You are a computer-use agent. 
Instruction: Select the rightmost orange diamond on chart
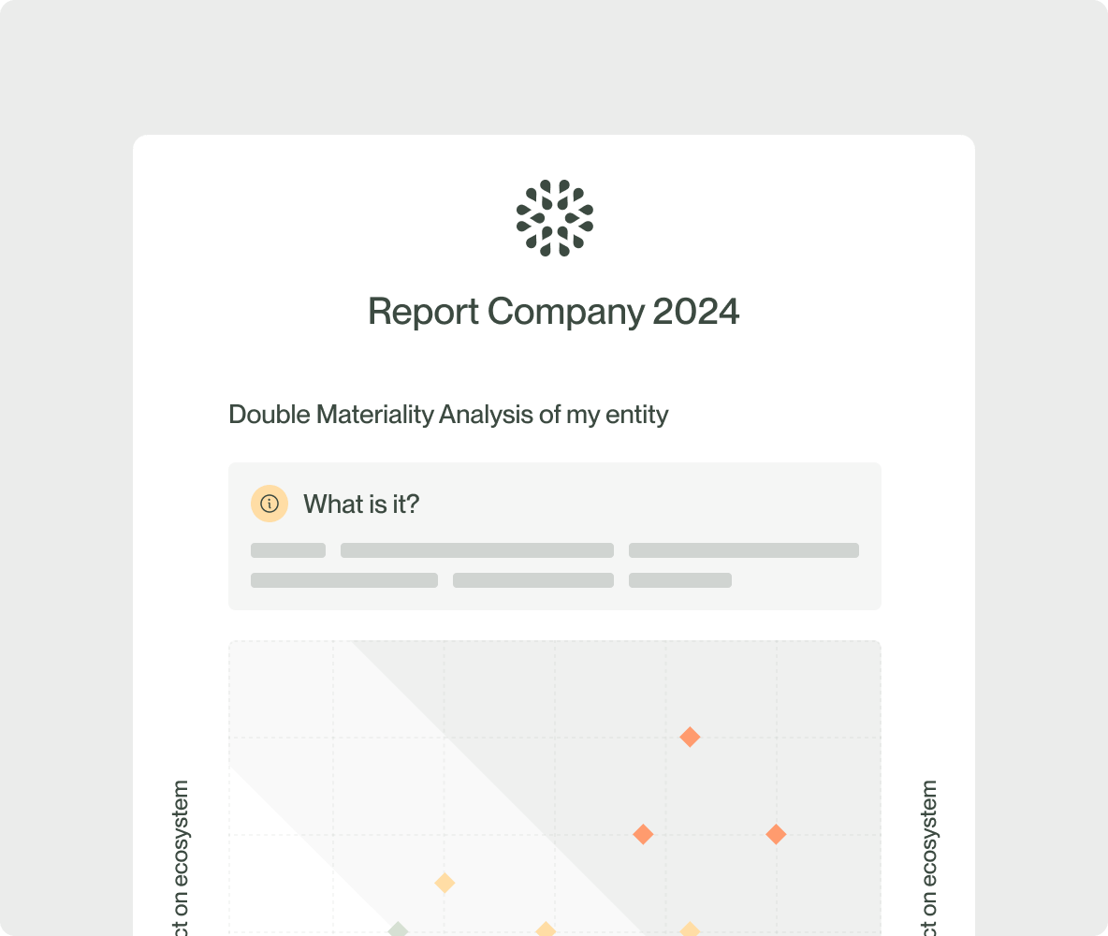(776, 834)
